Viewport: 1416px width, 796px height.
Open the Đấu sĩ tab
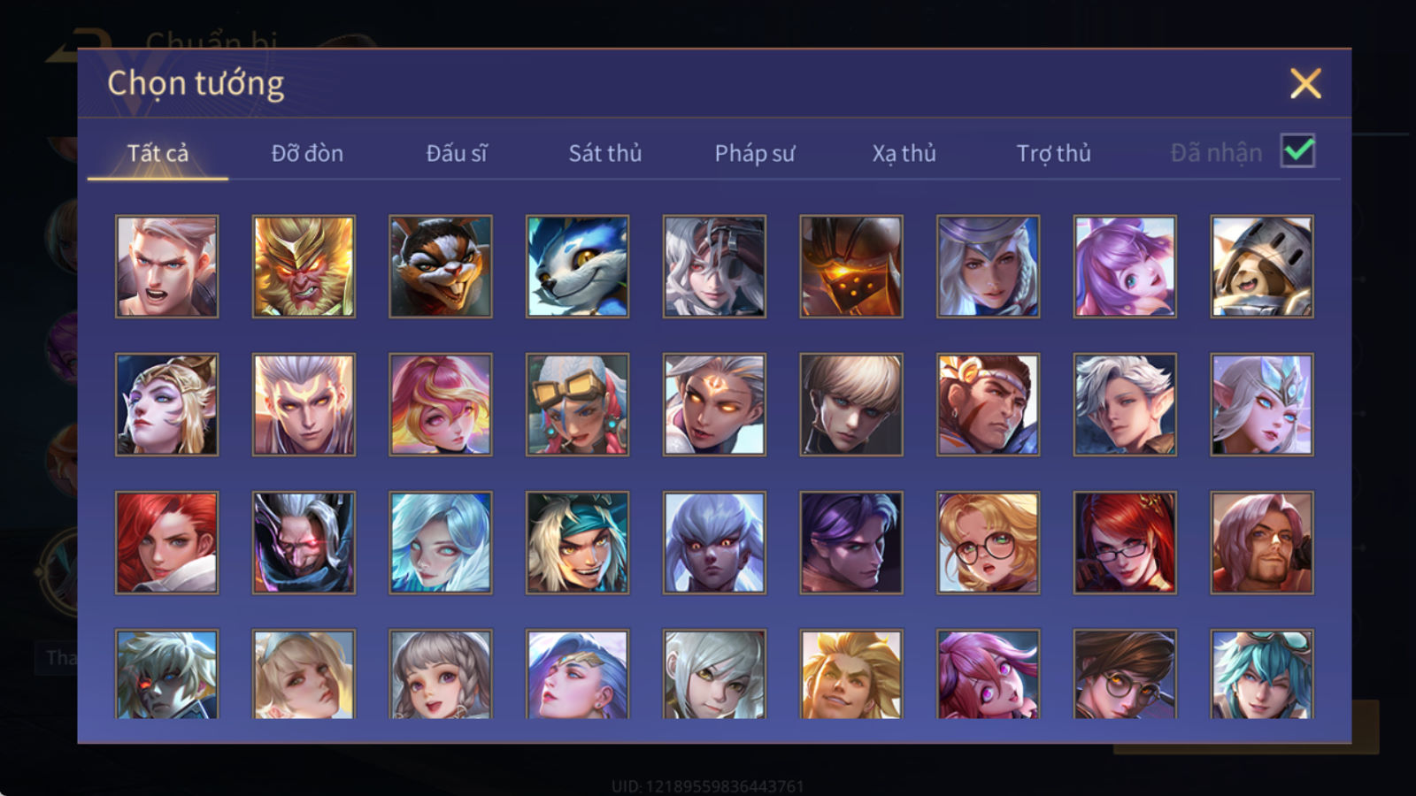click(457, 153)
